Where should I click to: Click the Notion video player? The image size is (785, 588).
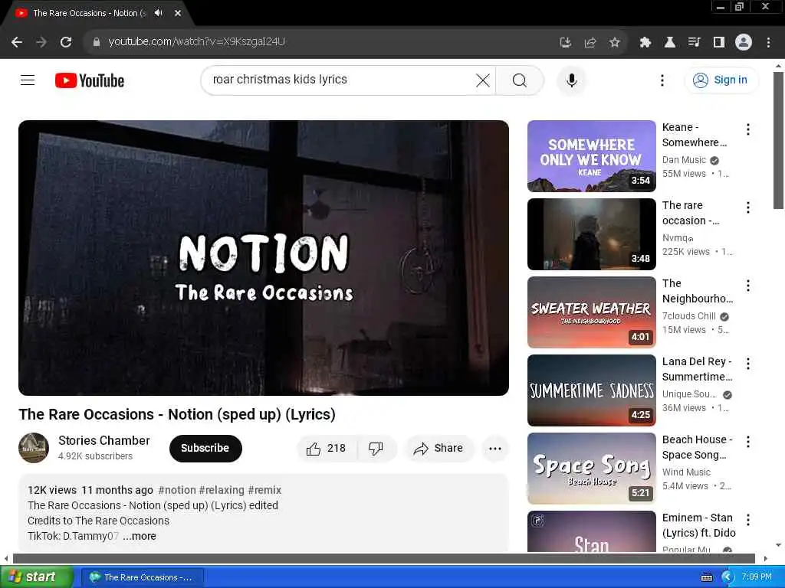click(264, 257)
